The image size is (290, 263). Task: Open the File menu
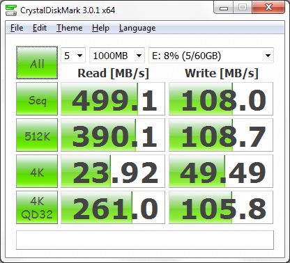17,28
